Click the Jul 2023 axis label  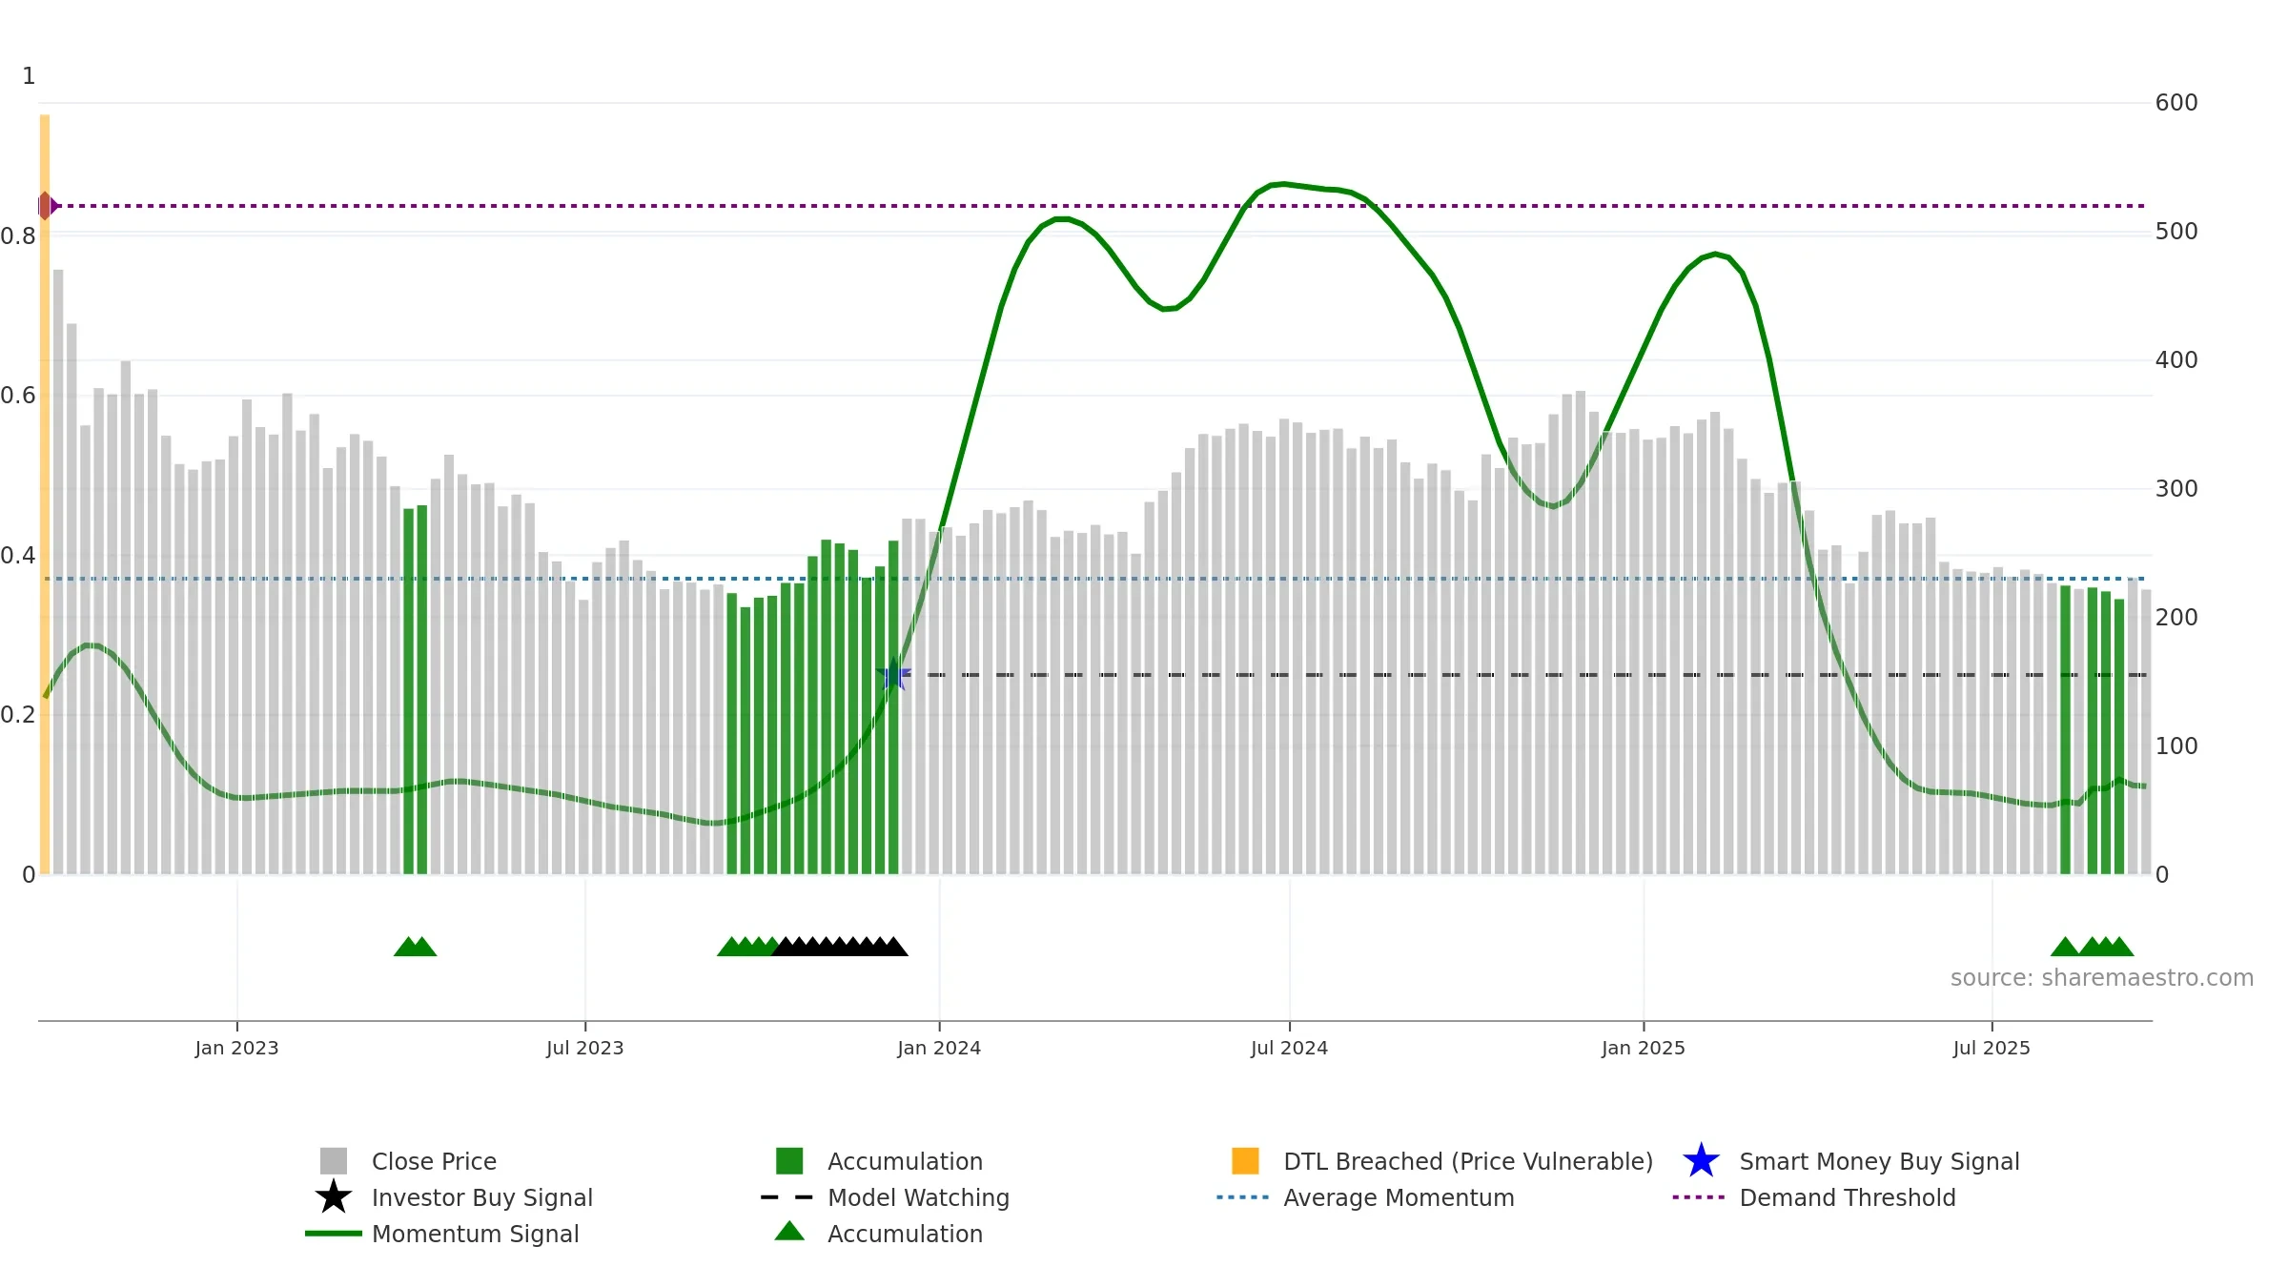tap(584, 1048)
